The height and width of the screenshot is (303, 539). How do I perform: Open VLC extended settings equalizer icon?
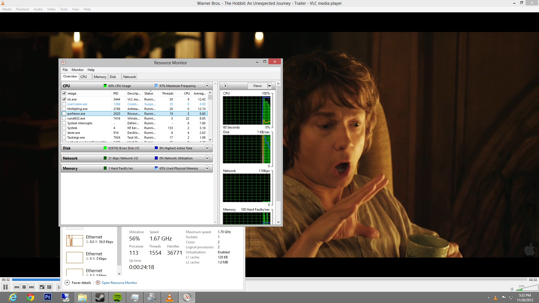pos(49,287)
